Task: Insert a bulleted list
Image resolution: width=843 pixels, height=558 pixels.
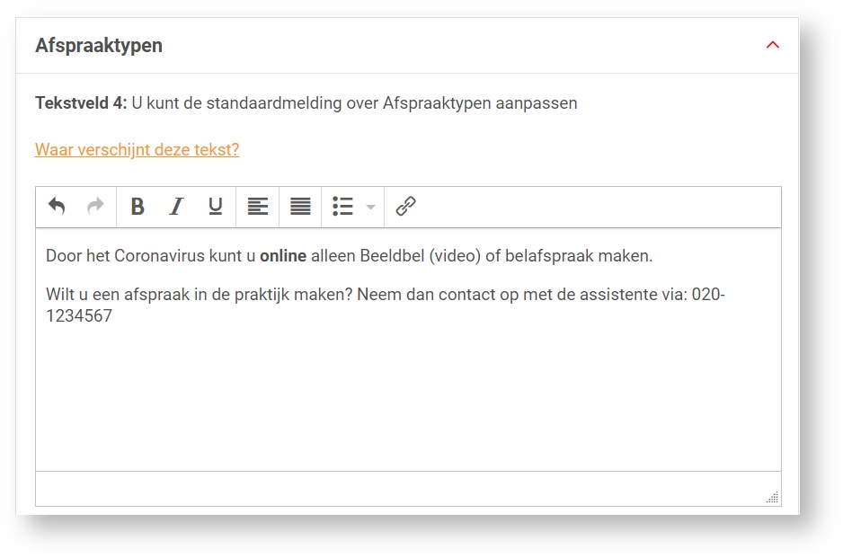Action: (342, 207)
